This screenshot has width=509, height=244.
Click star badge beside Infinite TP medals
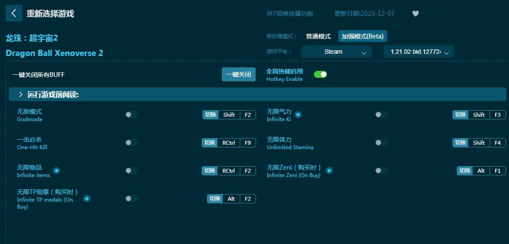tap(87, 199)
